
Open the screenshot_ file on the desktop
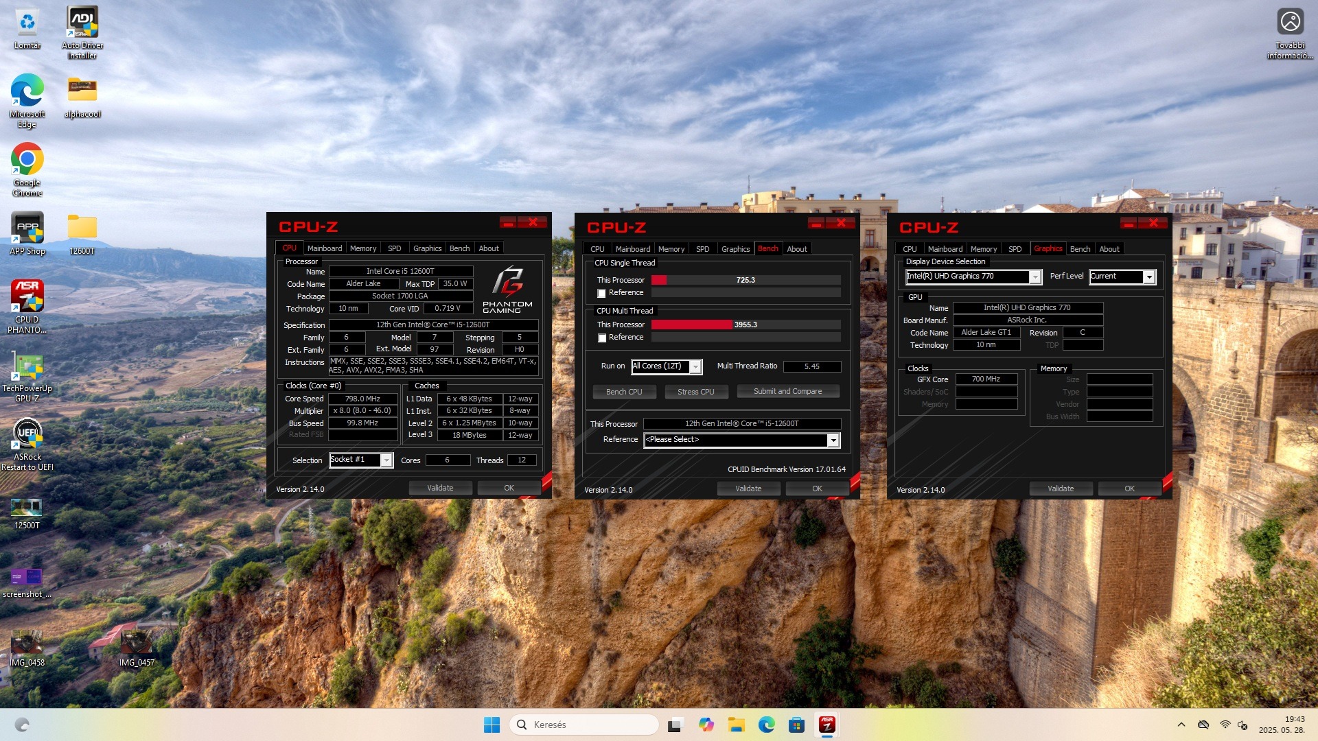[27, 582]
